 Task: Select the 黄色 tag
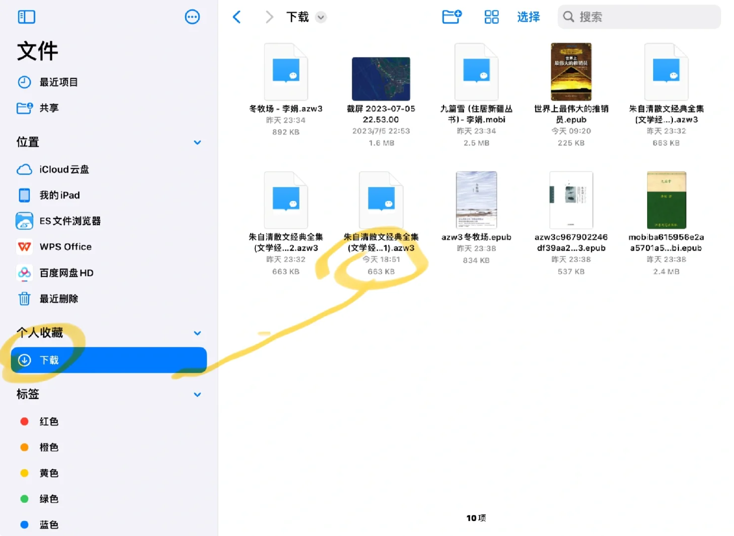[x=109, y=473]
